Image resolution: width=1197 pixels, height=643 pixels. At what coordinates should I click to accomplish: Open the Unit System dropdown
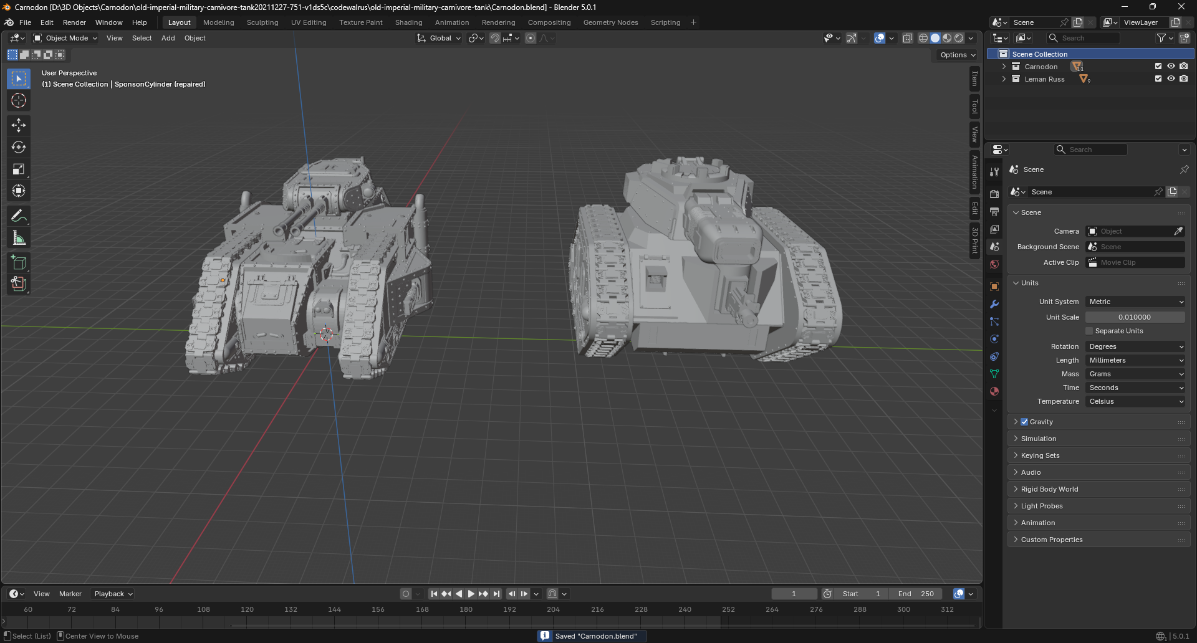point(1135,302)
